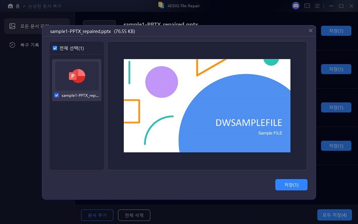358x224 pixels.
Task: Click the 문서 추가 button
Action: point(97,215)
